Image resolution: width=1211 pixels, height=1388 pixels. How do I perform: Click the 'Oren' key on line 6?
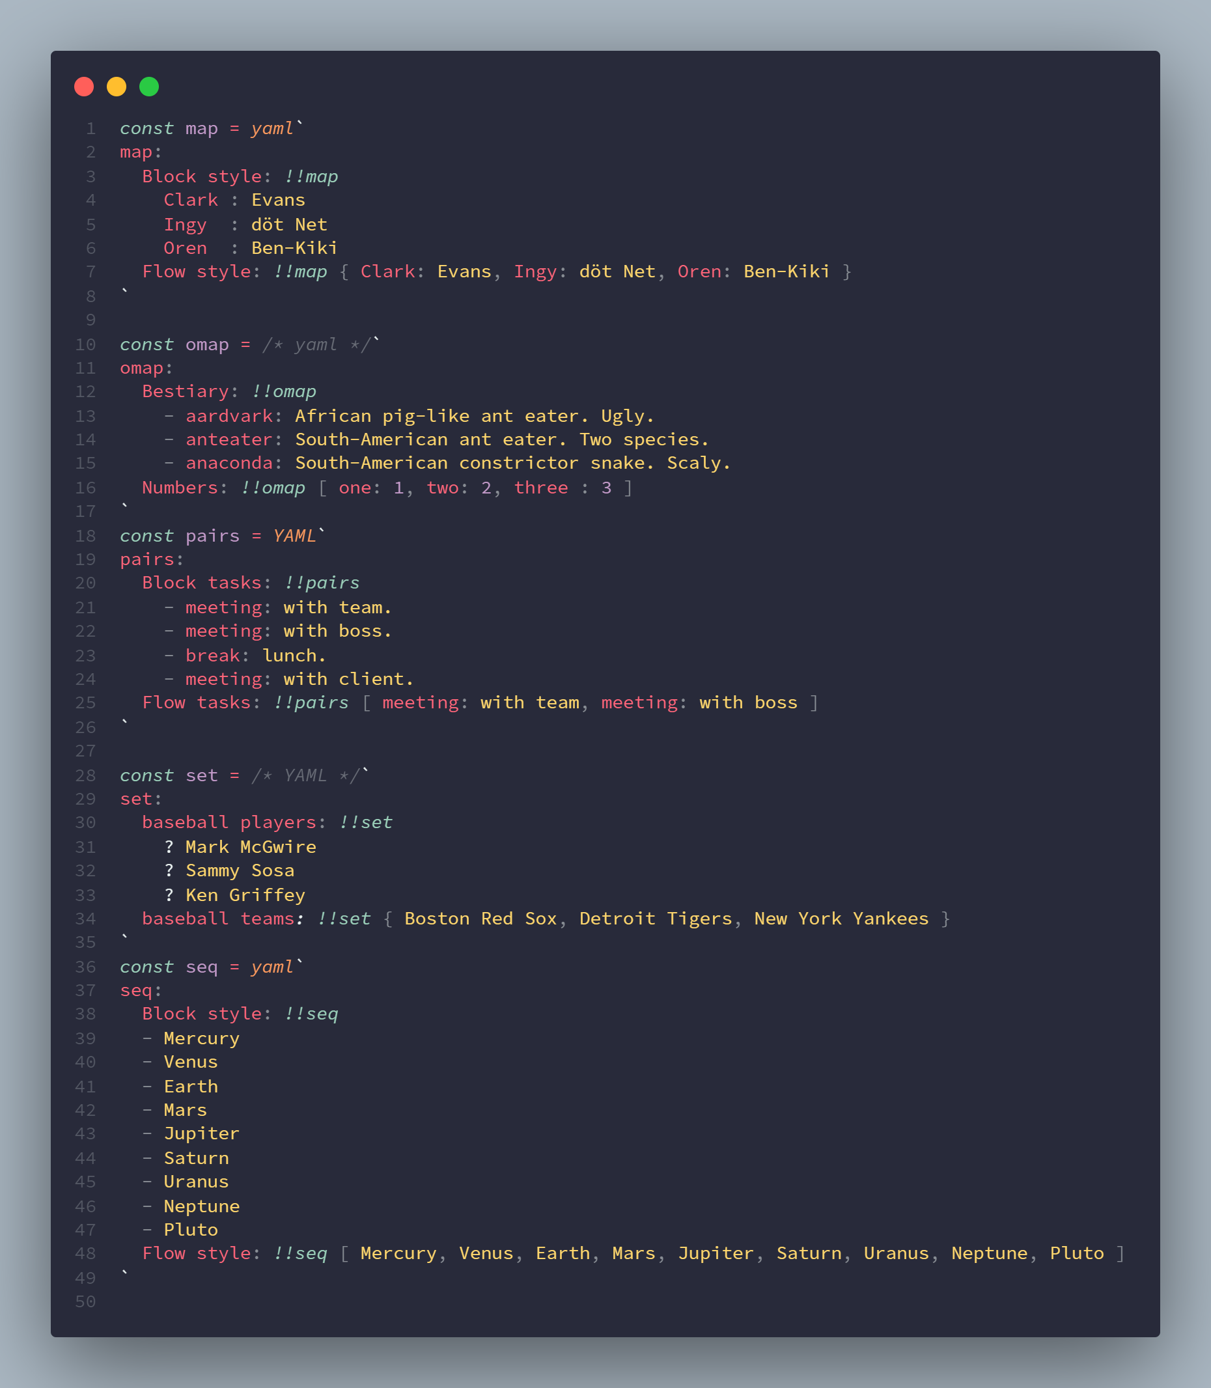(x=185, y=248)
